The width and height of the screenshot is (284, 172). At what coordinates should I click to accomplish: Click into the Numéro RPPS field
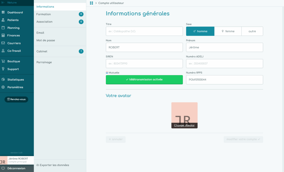point(224,80)
